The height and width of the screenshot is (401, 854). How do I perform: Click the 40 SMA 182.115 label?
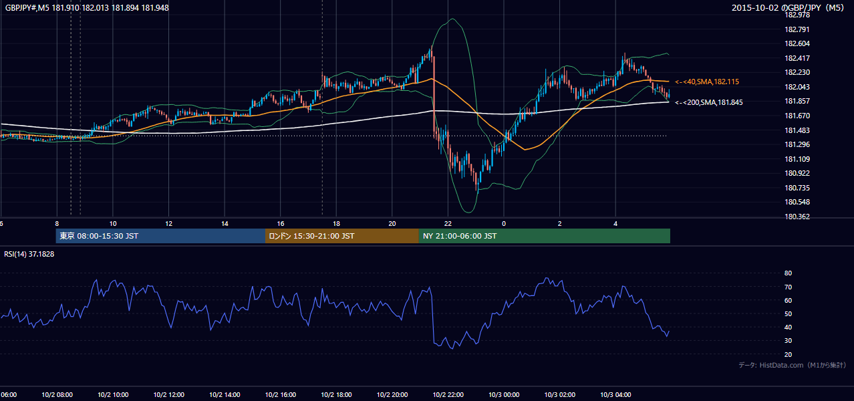pos(707,82)
